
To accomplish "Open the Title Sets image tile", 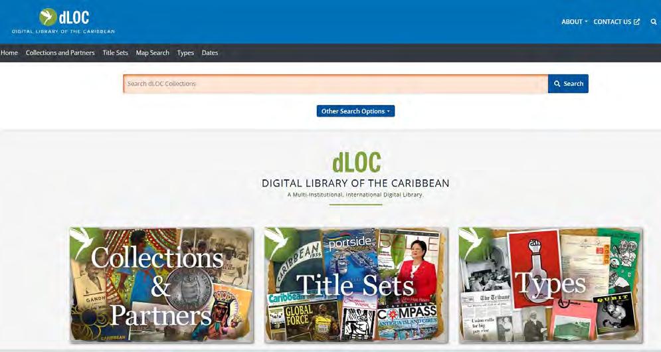I will point(355,284).
